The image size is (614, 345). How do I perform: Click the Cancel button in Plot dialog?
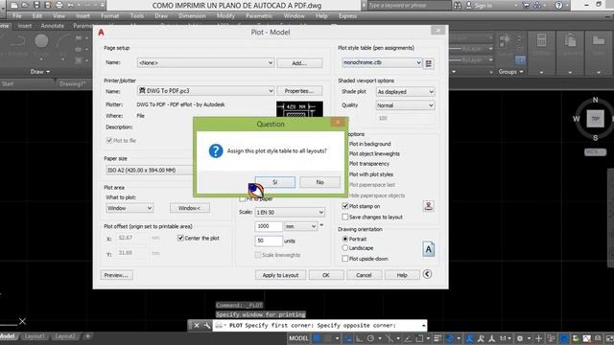[364, 275]
